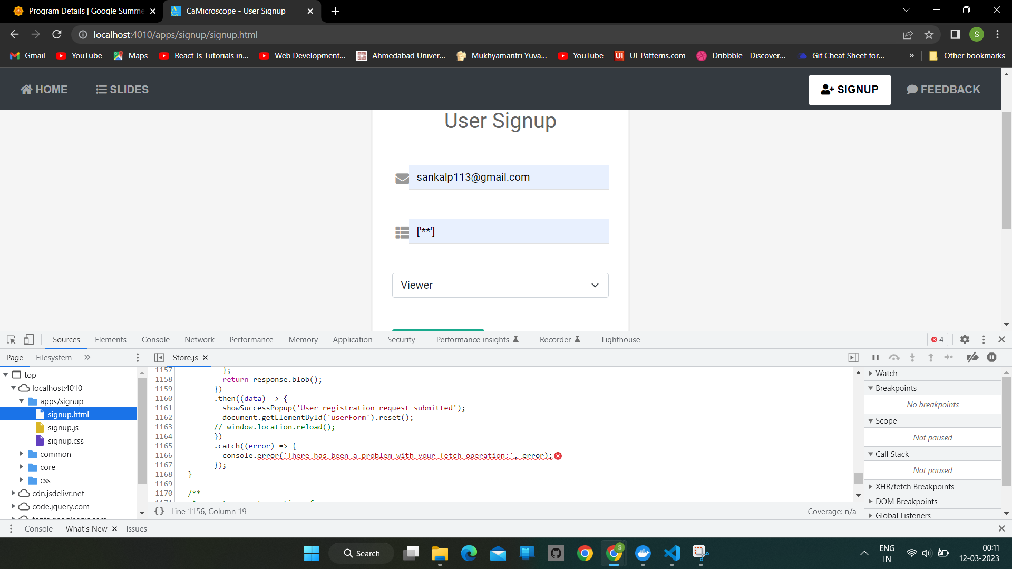Viewport: 1012px width, 569px height.
Task: Click the inspect element picker icon
Action: [x=11, y=340]
